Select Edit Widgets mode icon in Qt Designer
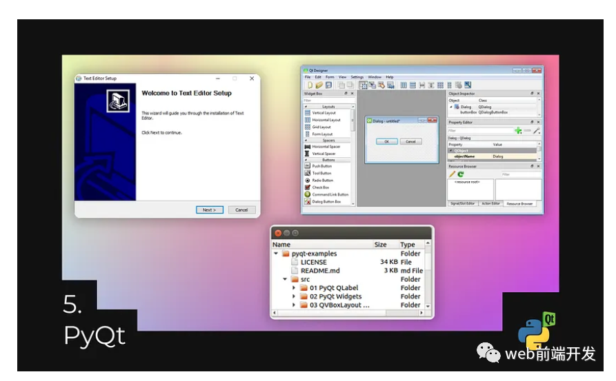This screenshot has width=616, height=381. click(x=364, y=85)
